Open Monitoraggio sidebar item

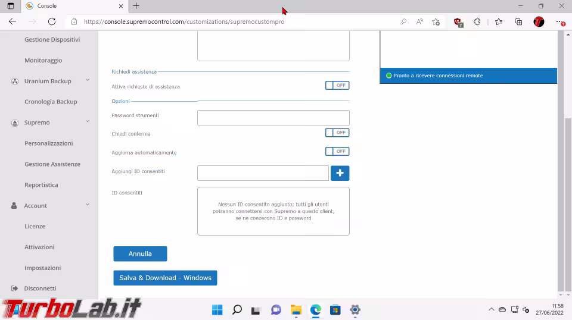pyautogui.click(x=43, y=60)
